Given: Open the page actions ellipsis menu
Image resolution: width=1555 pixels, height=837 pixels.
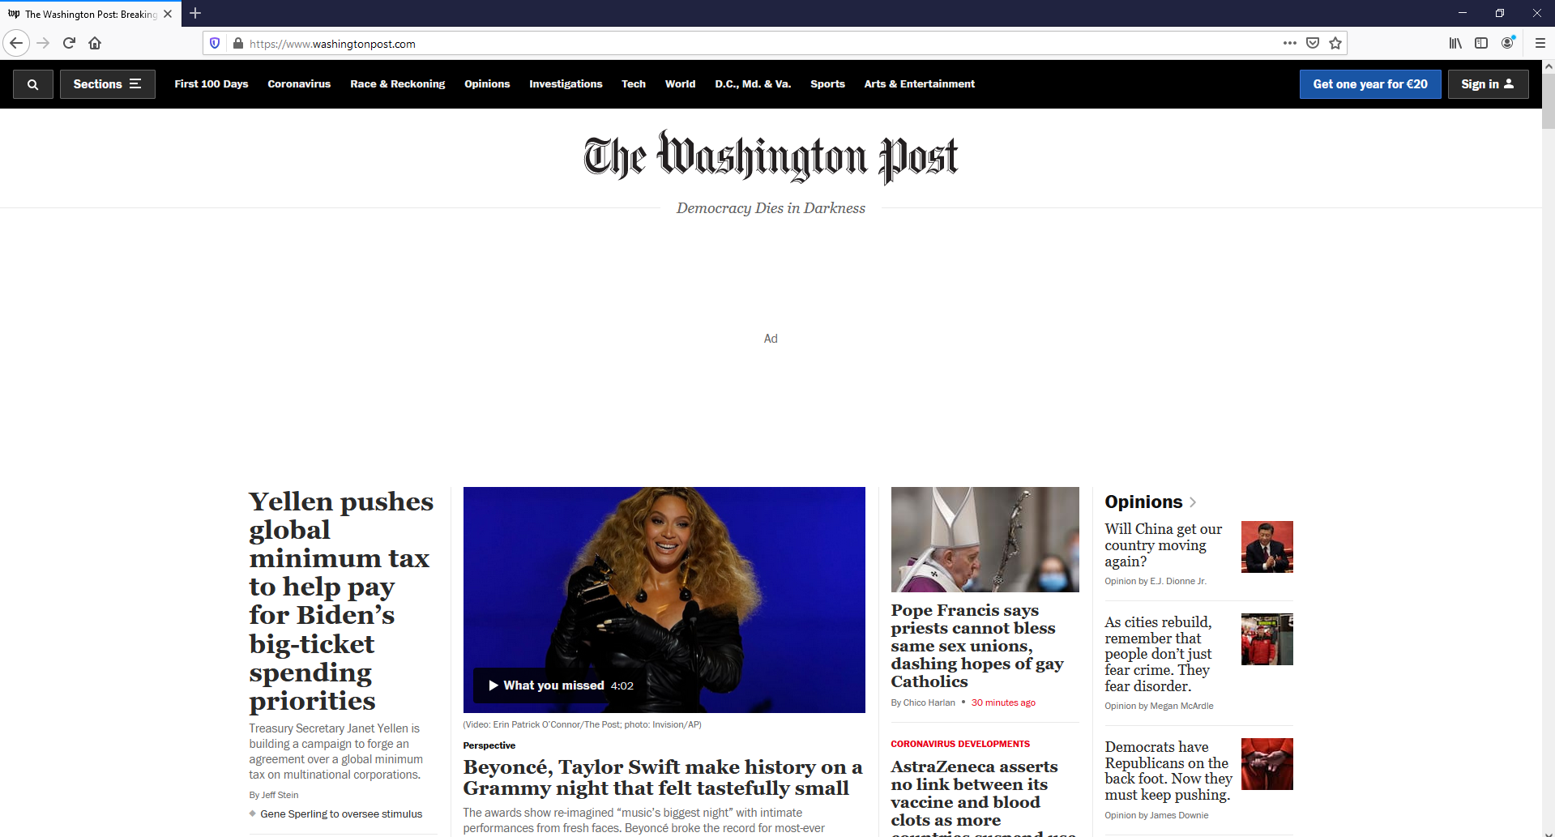Looking at the screenshot, I should (1290, 43).
